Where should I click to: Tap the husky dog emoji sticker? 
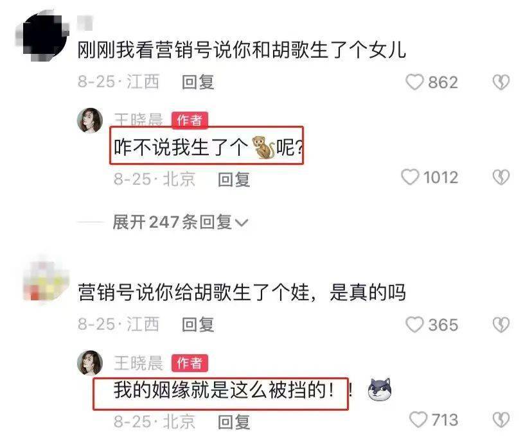380,389
